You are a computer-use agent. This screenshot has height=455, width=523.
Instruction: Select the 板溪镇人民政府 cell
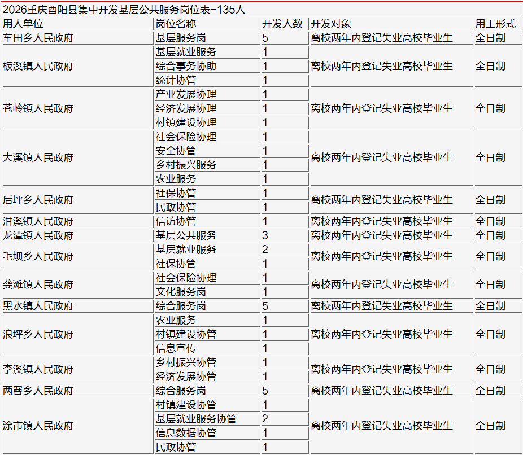[77, 66]
